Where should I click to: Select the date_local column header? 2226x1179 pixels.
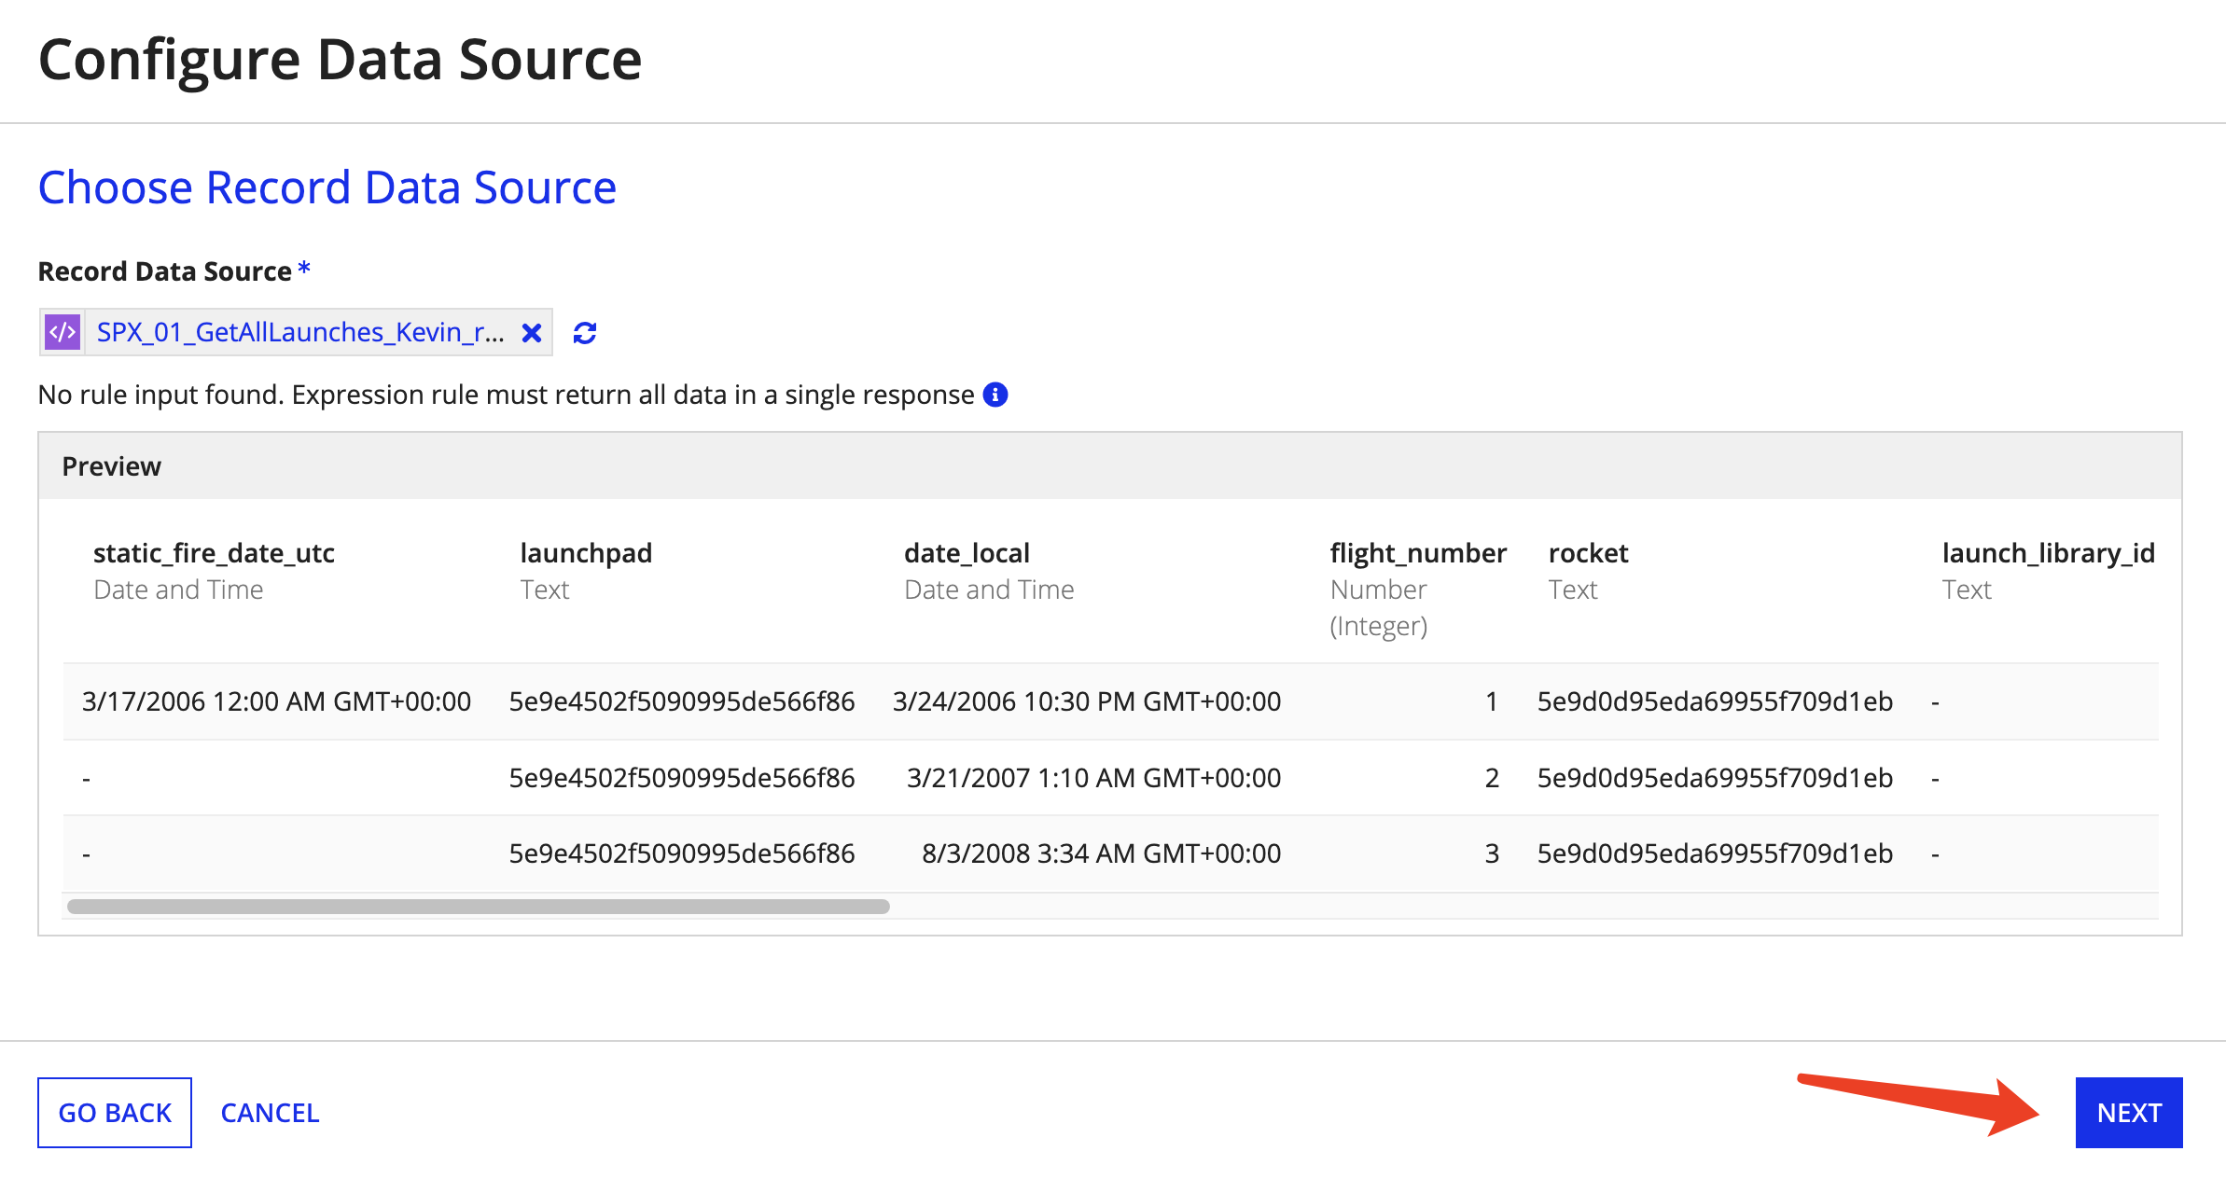(x=967, y=553)
